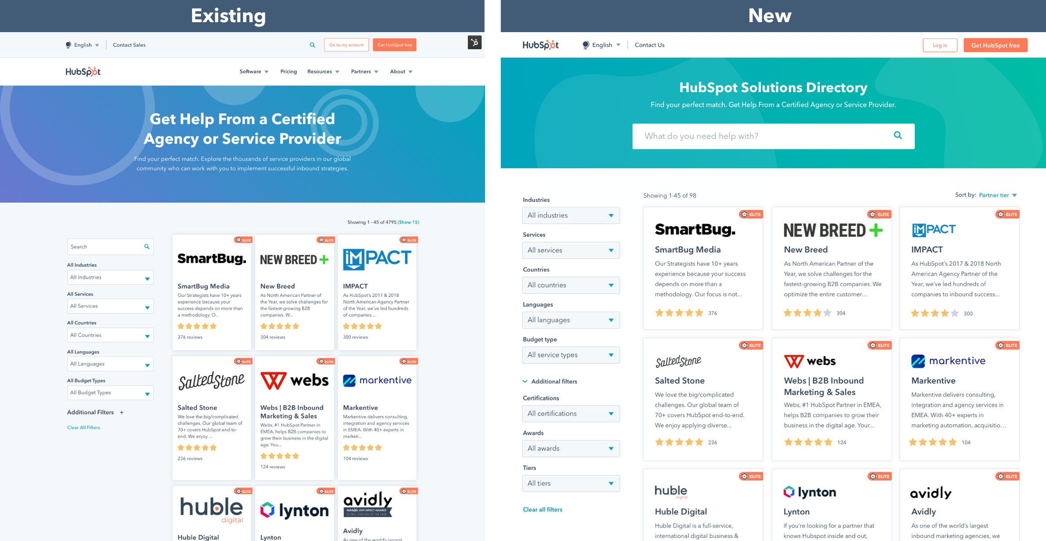This screenshot has width=1046, height=541.
Task: Click the SmartBug logo in New results
Action: [x=695, y=230]
